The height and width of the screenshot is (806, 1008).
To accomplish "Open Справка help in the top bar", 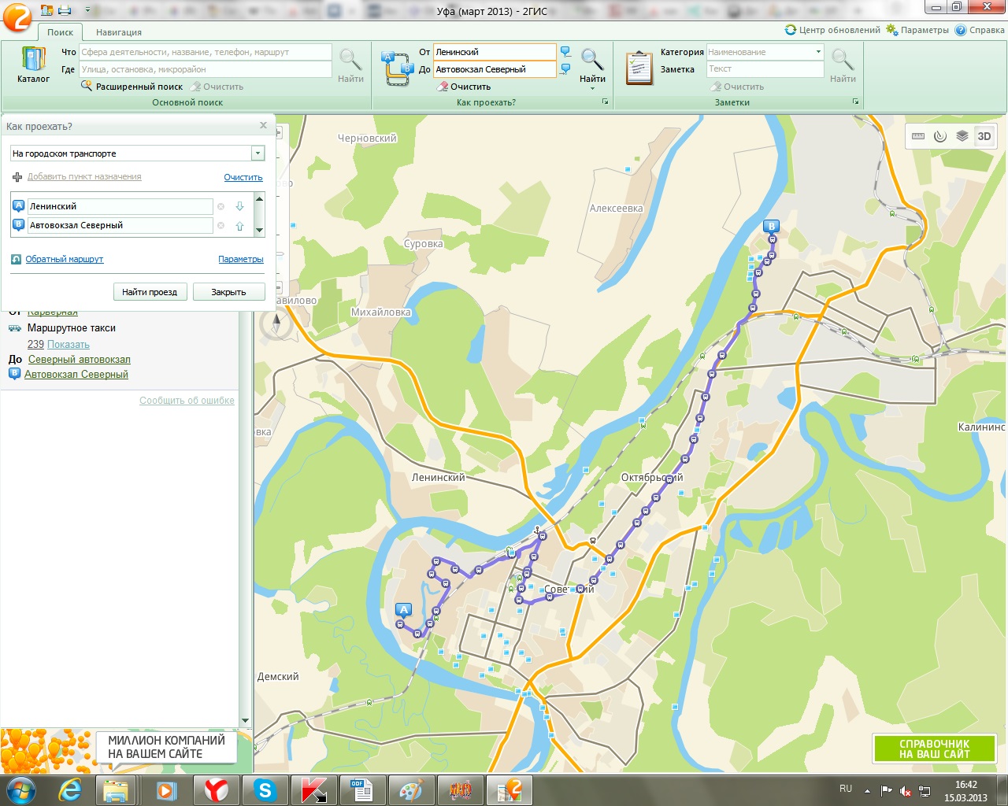I will (980, 30).
